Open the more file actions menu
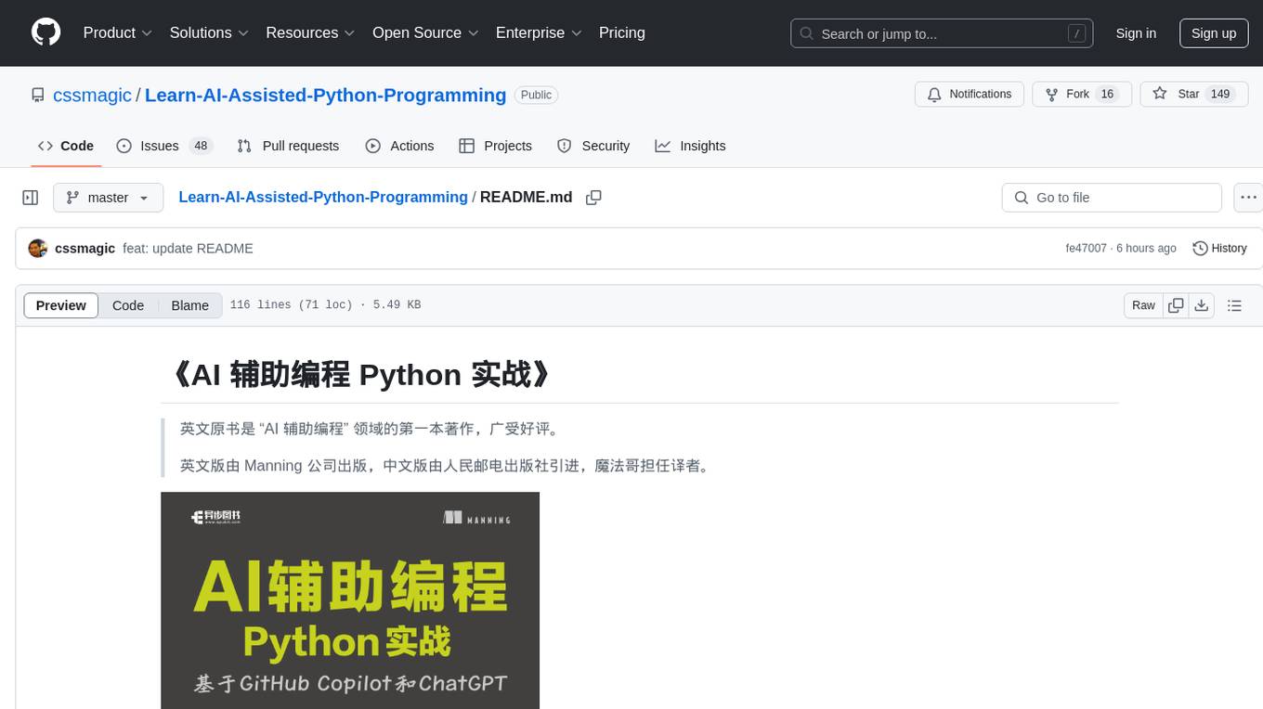The height and width of the screenshot is (709, 1263). pyautogui.click(x=1248, y=198)
